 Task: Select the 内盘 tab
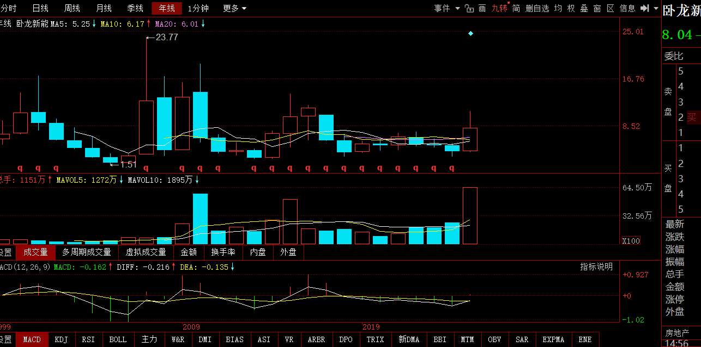[258, 252]
